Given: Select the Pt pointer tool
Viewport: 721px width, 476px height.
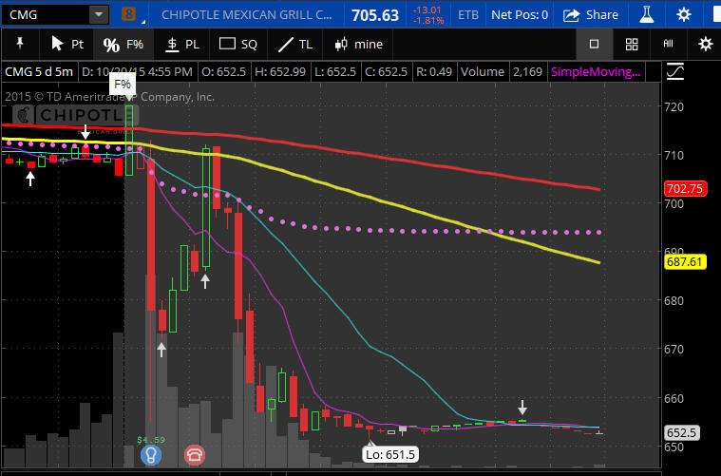Looking at the screenshot, I should pos(67,44).
